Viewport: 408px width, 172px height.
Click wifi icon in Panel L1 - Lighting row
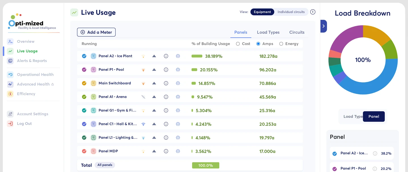(143, 138)
